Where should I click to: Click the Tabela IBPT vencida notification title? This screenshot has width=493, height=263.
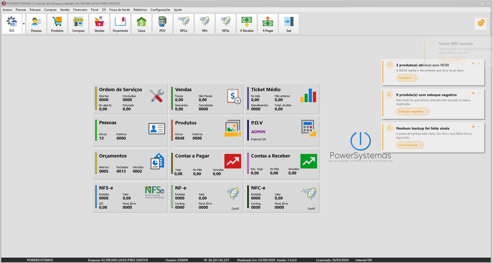455,44
